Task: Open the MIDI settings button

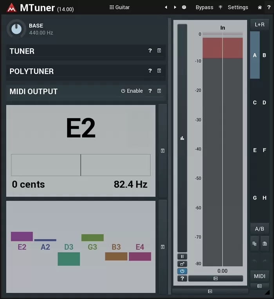Action: pos(260,276)
